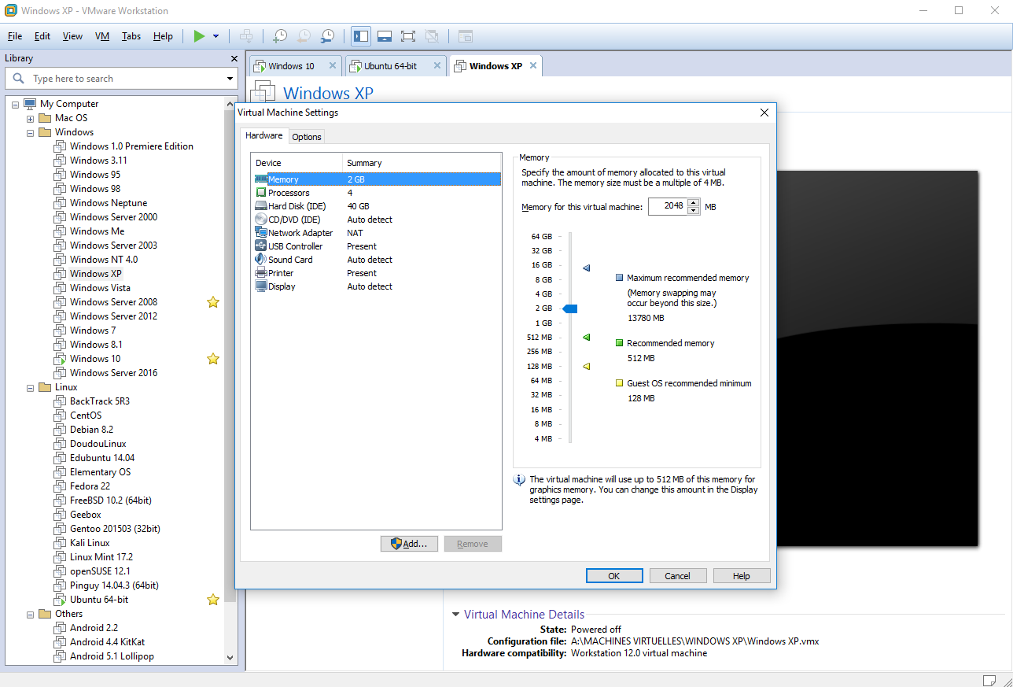Open the VM menu

click(102, 35)
